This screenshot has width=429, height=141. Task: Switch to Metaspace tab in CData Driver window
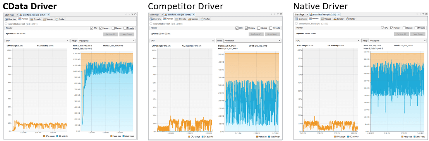pyautogui.click(x=84, y=40)
